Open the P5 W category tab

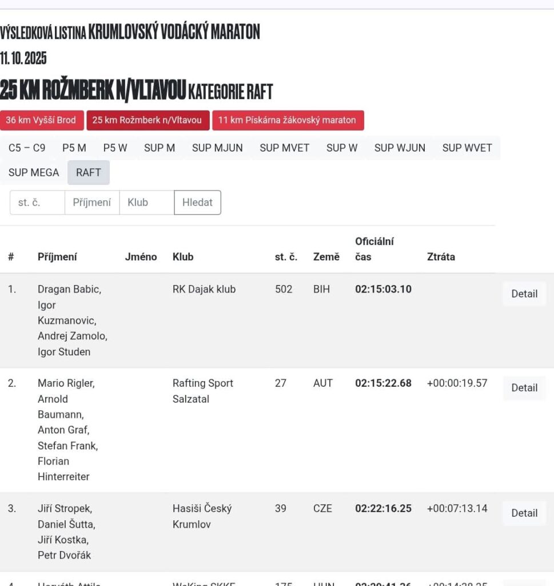pos(115,148)
